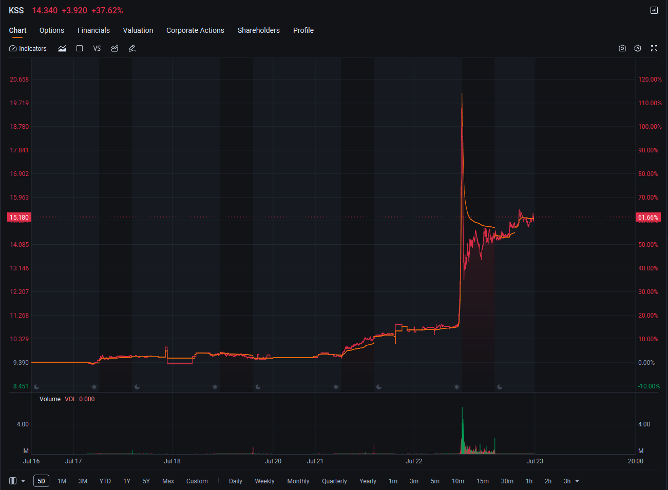Open the Indicators panel
The image size is (668, 490).
[28, 48]
